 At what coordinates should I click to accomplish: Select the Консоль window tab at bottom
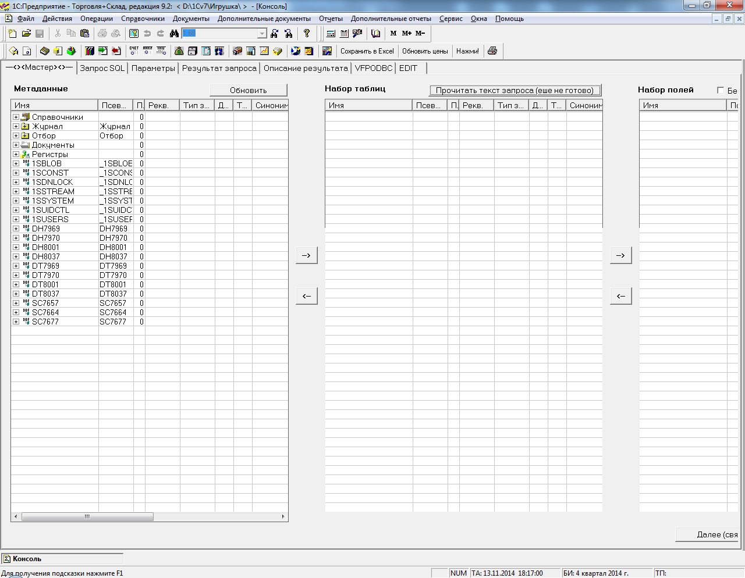pyautogui.click(x=62, y=559)
